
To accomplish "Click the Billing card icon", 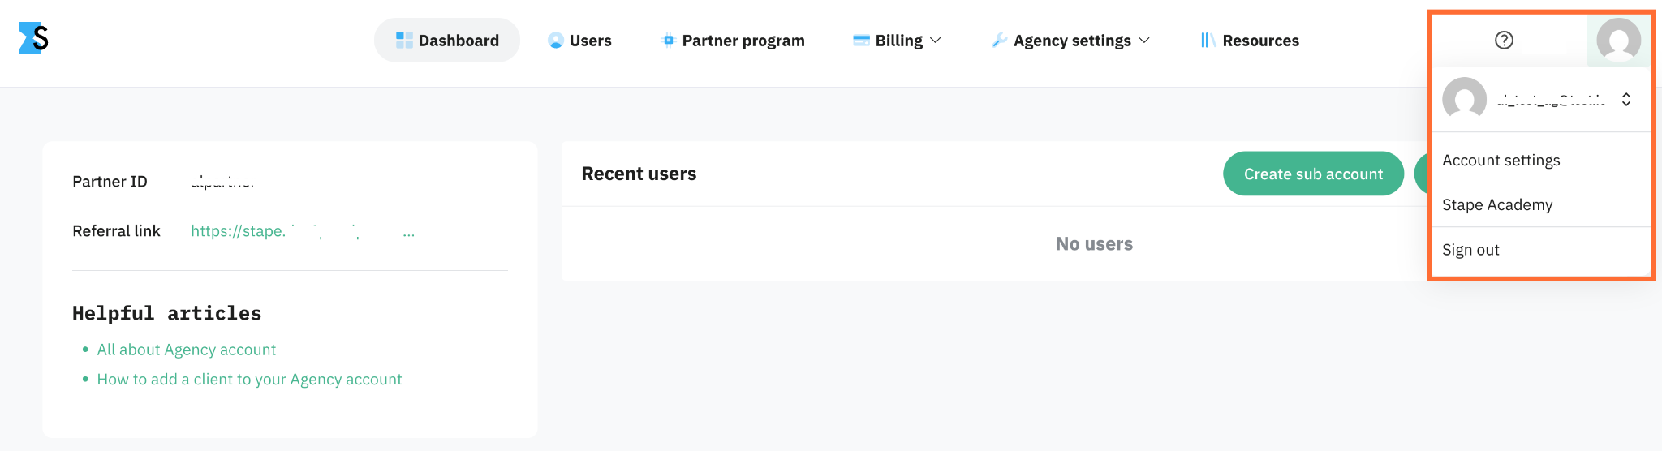I will (x=861, y=40).
